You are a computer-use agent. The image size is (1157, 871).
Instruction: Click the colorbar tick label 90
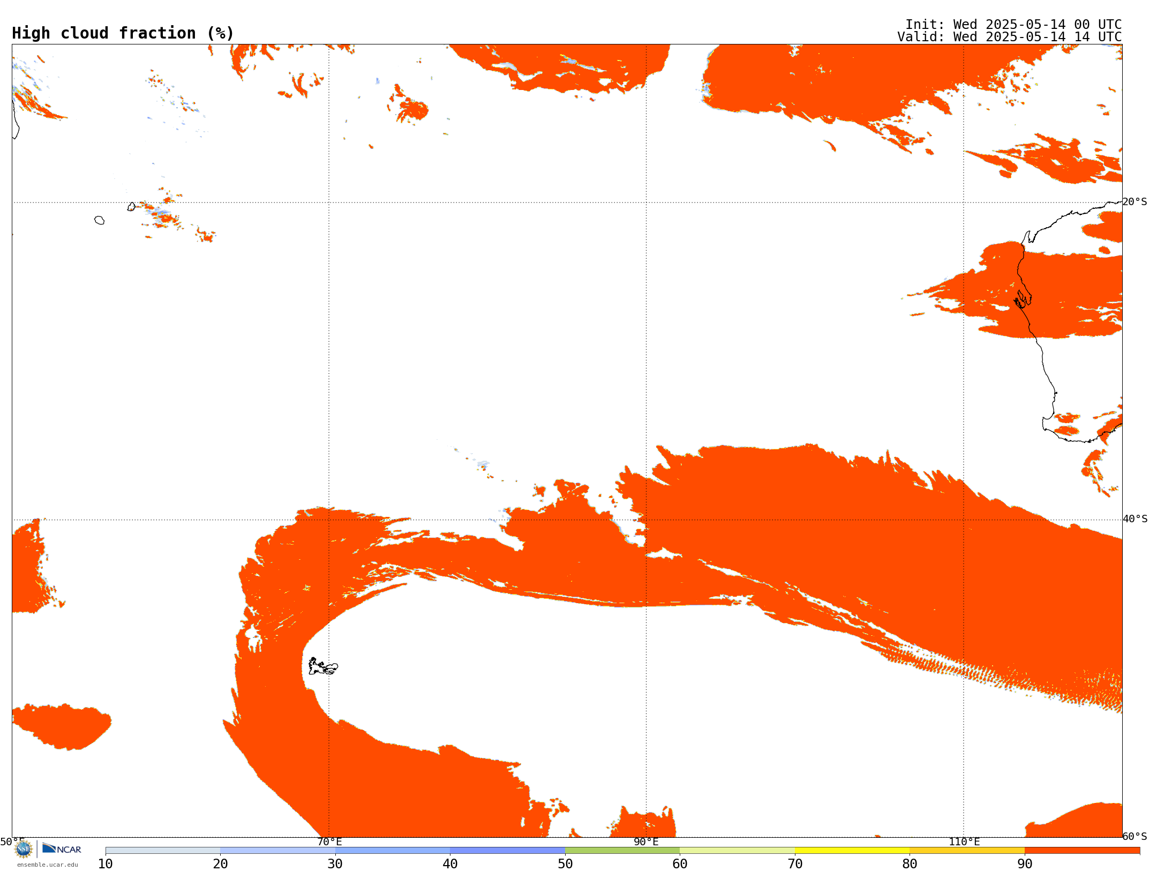1025,864
